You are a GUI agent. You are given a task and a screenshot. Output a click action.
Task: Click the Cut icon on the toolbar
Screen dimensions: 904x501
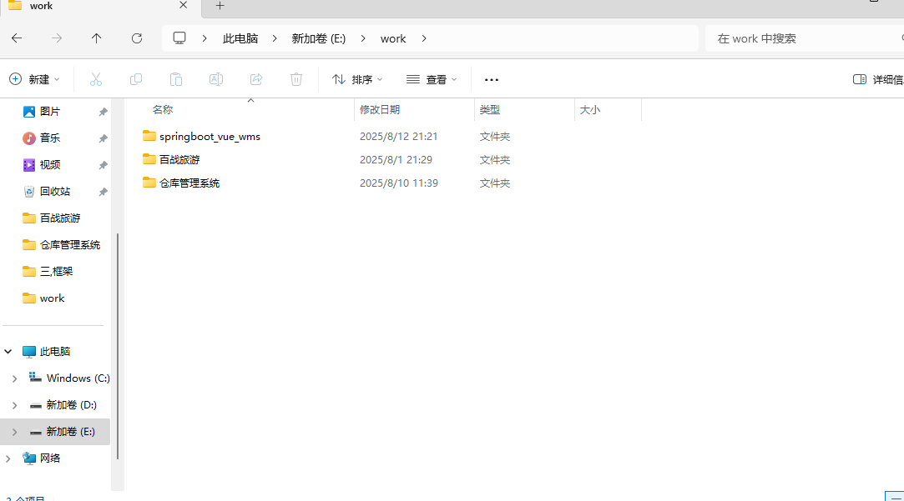pyautogui.click(x=96, y=79)
